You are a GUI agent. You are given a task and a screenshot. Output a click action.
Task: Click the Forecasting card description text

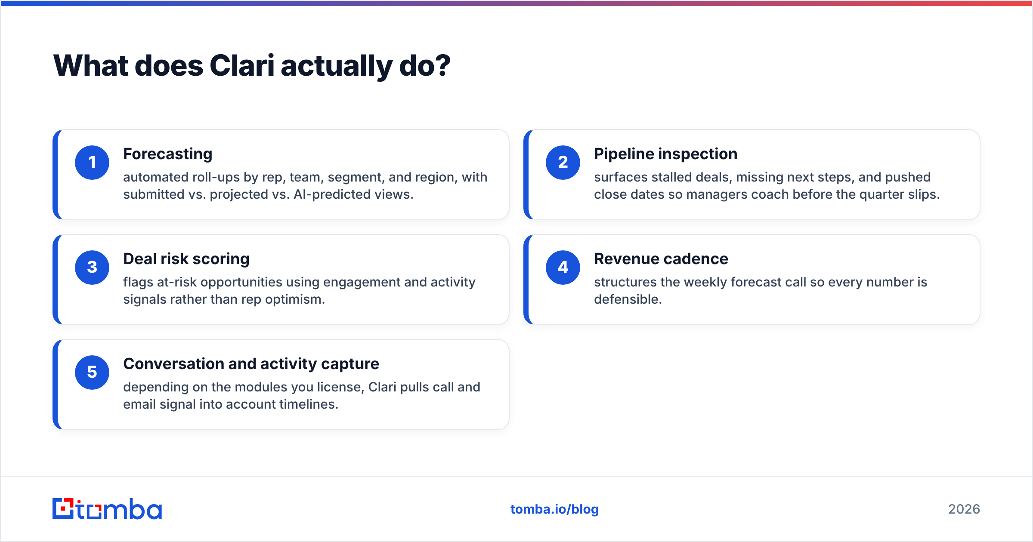click(305, 186)
